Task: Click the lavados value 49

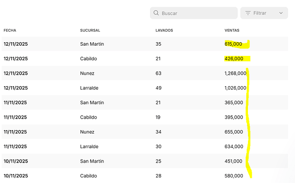Action: coord(159,88)
